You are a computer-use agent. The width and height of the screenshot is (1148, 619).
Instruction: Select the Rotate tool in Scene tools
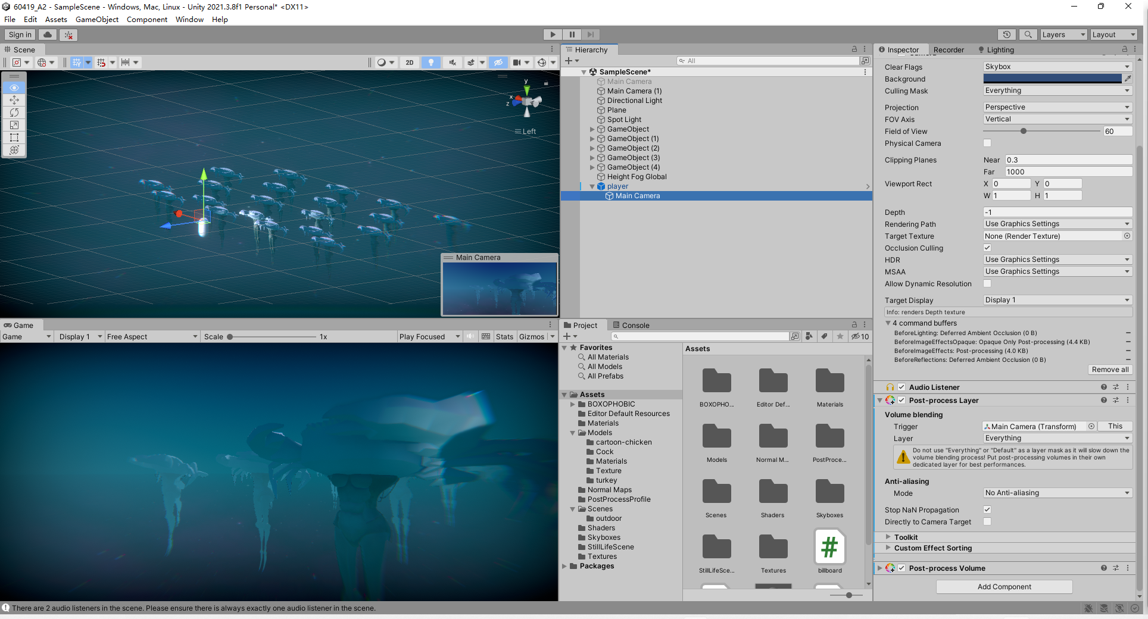pyautogui.click(x=14, y=112)
